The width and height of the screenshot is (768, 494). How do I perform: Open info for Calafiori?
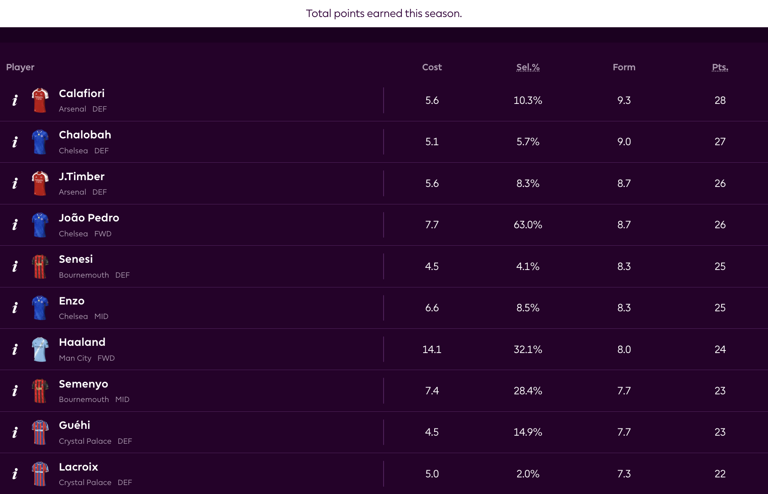click(15, 101)
